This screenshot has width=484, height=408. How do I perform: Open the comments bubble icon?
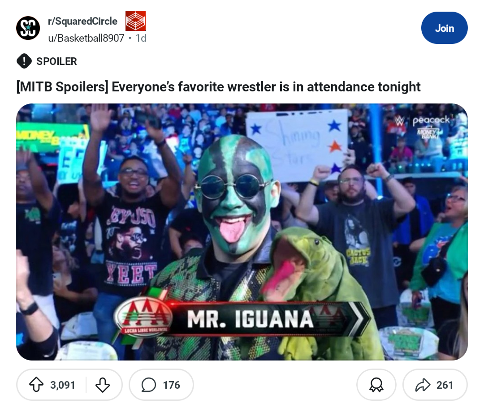148,385
